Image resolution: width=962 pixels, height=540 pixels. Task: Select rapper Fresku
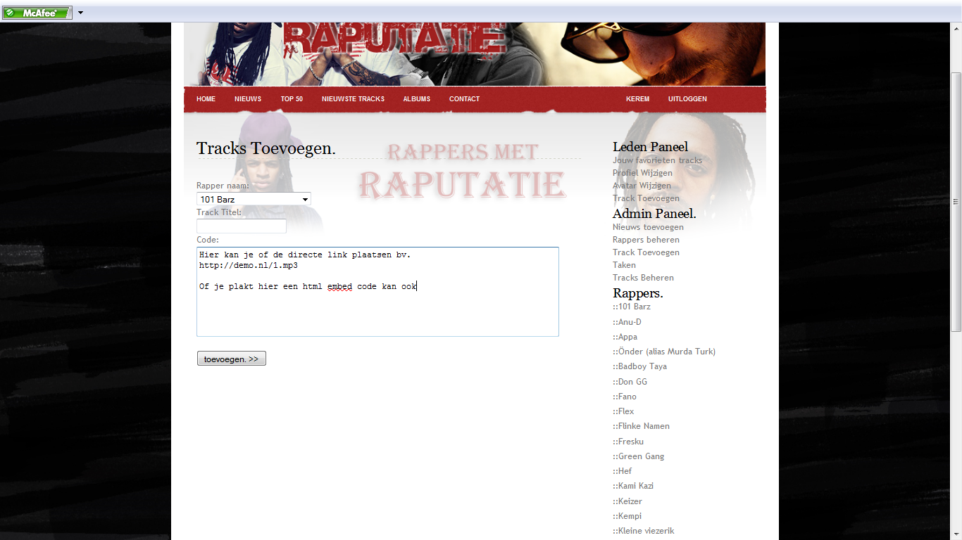(628, 442)
